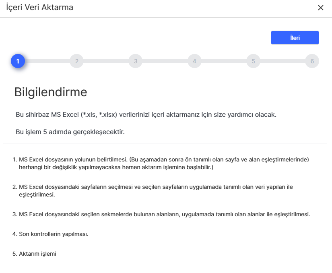Click progress track between steps 3 and 4
The width and height of the screenshot is (332, 273).
[165, 61]
